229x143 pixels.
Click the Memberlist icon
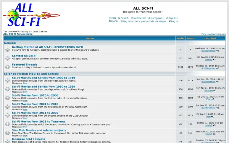pyautogui.click(x=132, y=18)
